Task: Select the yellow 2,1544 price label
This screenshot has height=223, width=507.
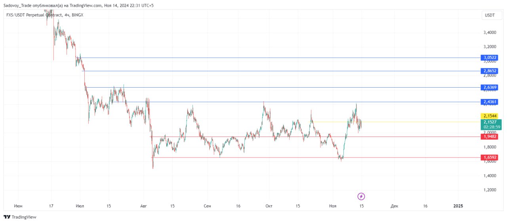Action: (x=490, y=116)
